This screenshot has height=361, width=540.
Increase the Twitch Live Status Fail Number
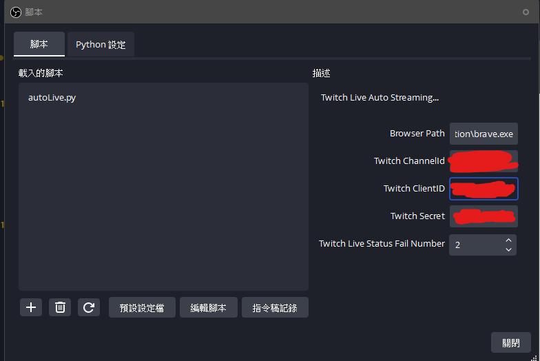point(508,240)
